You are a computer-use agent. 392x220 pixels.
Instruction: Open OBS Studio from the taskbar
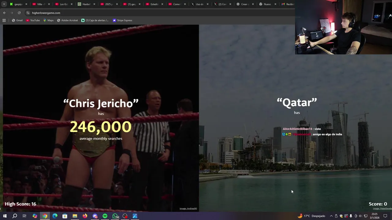[125, 216]
